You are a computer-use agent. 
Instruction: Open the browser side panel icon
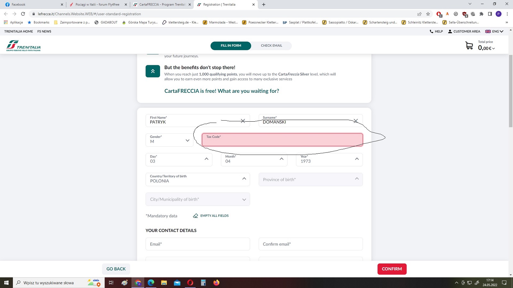click(490, 14)
